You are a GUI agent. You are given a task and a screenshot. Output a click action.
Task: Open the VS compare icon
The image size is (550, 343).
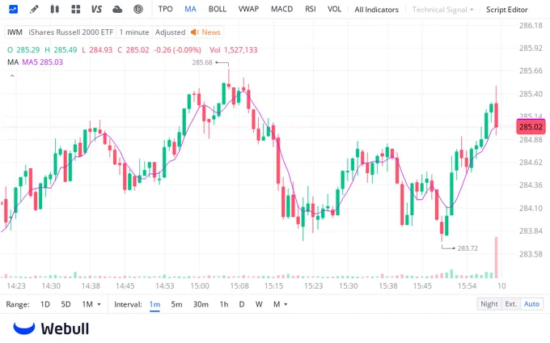click(x=96, y=9)
